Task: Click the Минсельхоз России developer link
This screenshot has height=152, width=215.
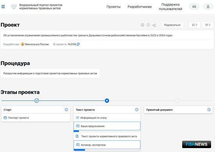Action: tap(37, 44)
